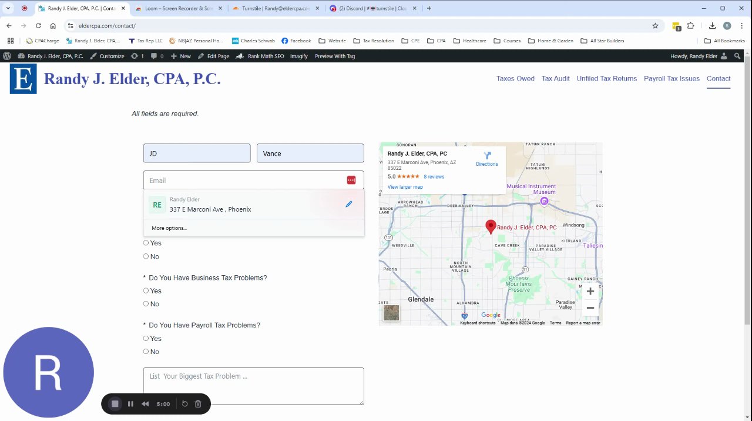Open Rank Math SEO admin menu

click(x=260, y=56)
